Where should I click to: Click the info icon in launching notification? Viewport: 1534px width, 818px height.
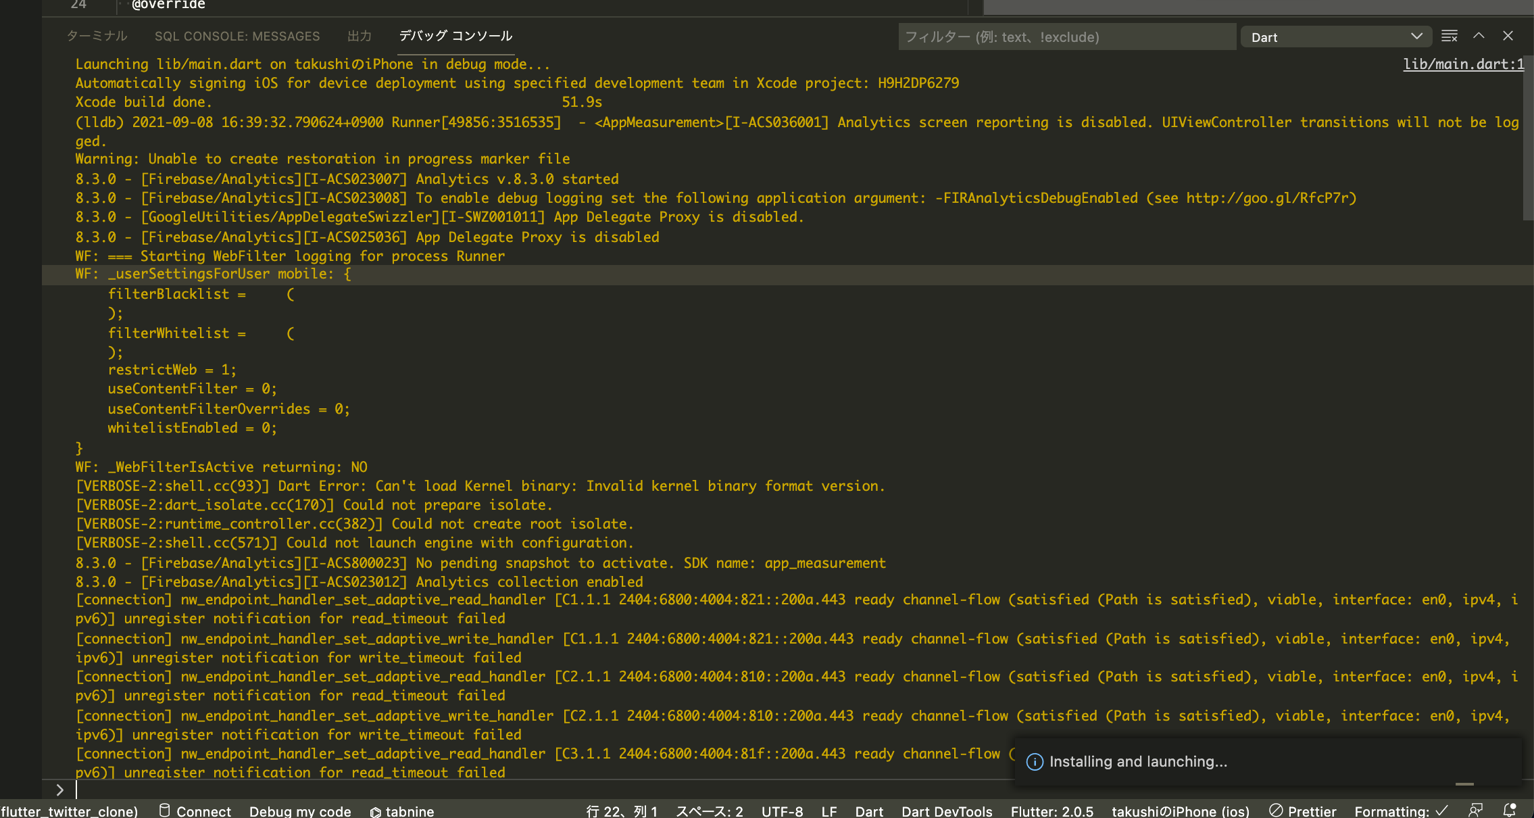1035,762
